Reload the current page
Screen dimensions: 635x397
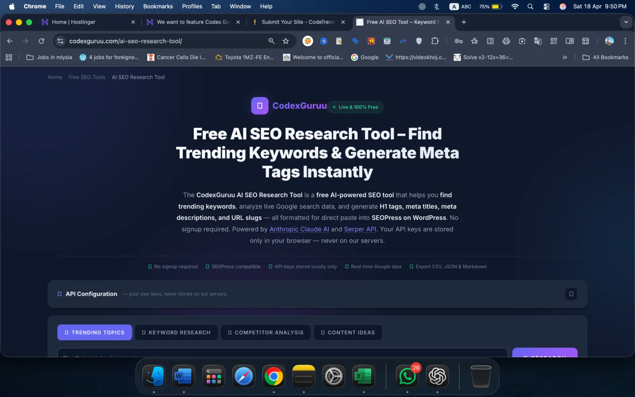41,41
